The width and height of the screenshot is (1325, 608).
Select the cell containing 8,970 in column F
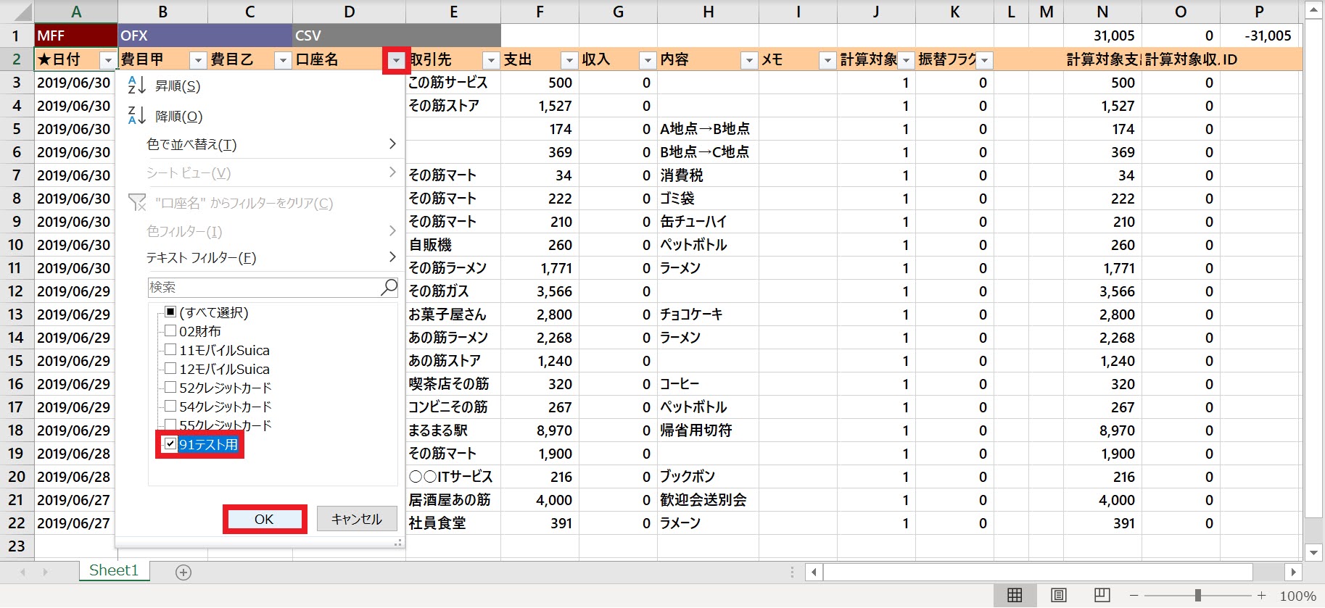(540, 430)
